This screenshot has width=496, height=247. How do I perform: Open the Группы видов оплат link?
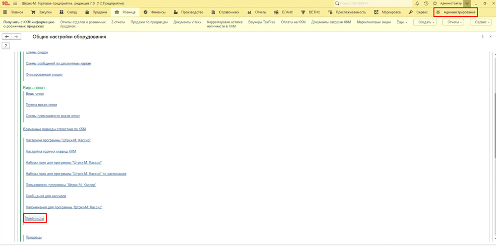[42, 105]
